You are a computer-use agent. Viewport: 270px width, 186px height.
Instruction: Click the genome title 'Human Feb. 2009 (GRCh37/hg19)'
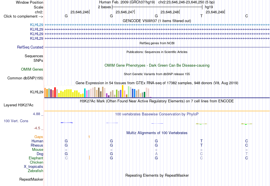point(127,2)
